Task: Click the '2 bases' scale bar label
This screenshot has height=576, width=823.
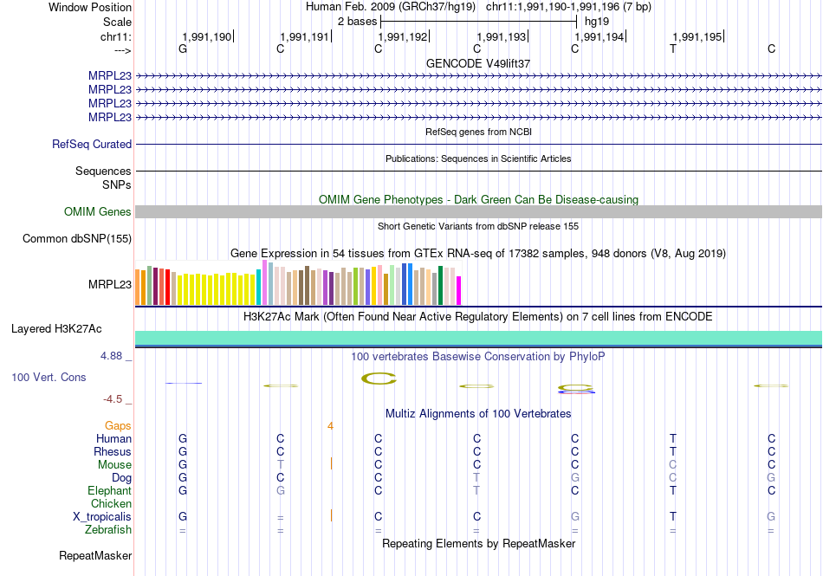Action: click(357, 22)
